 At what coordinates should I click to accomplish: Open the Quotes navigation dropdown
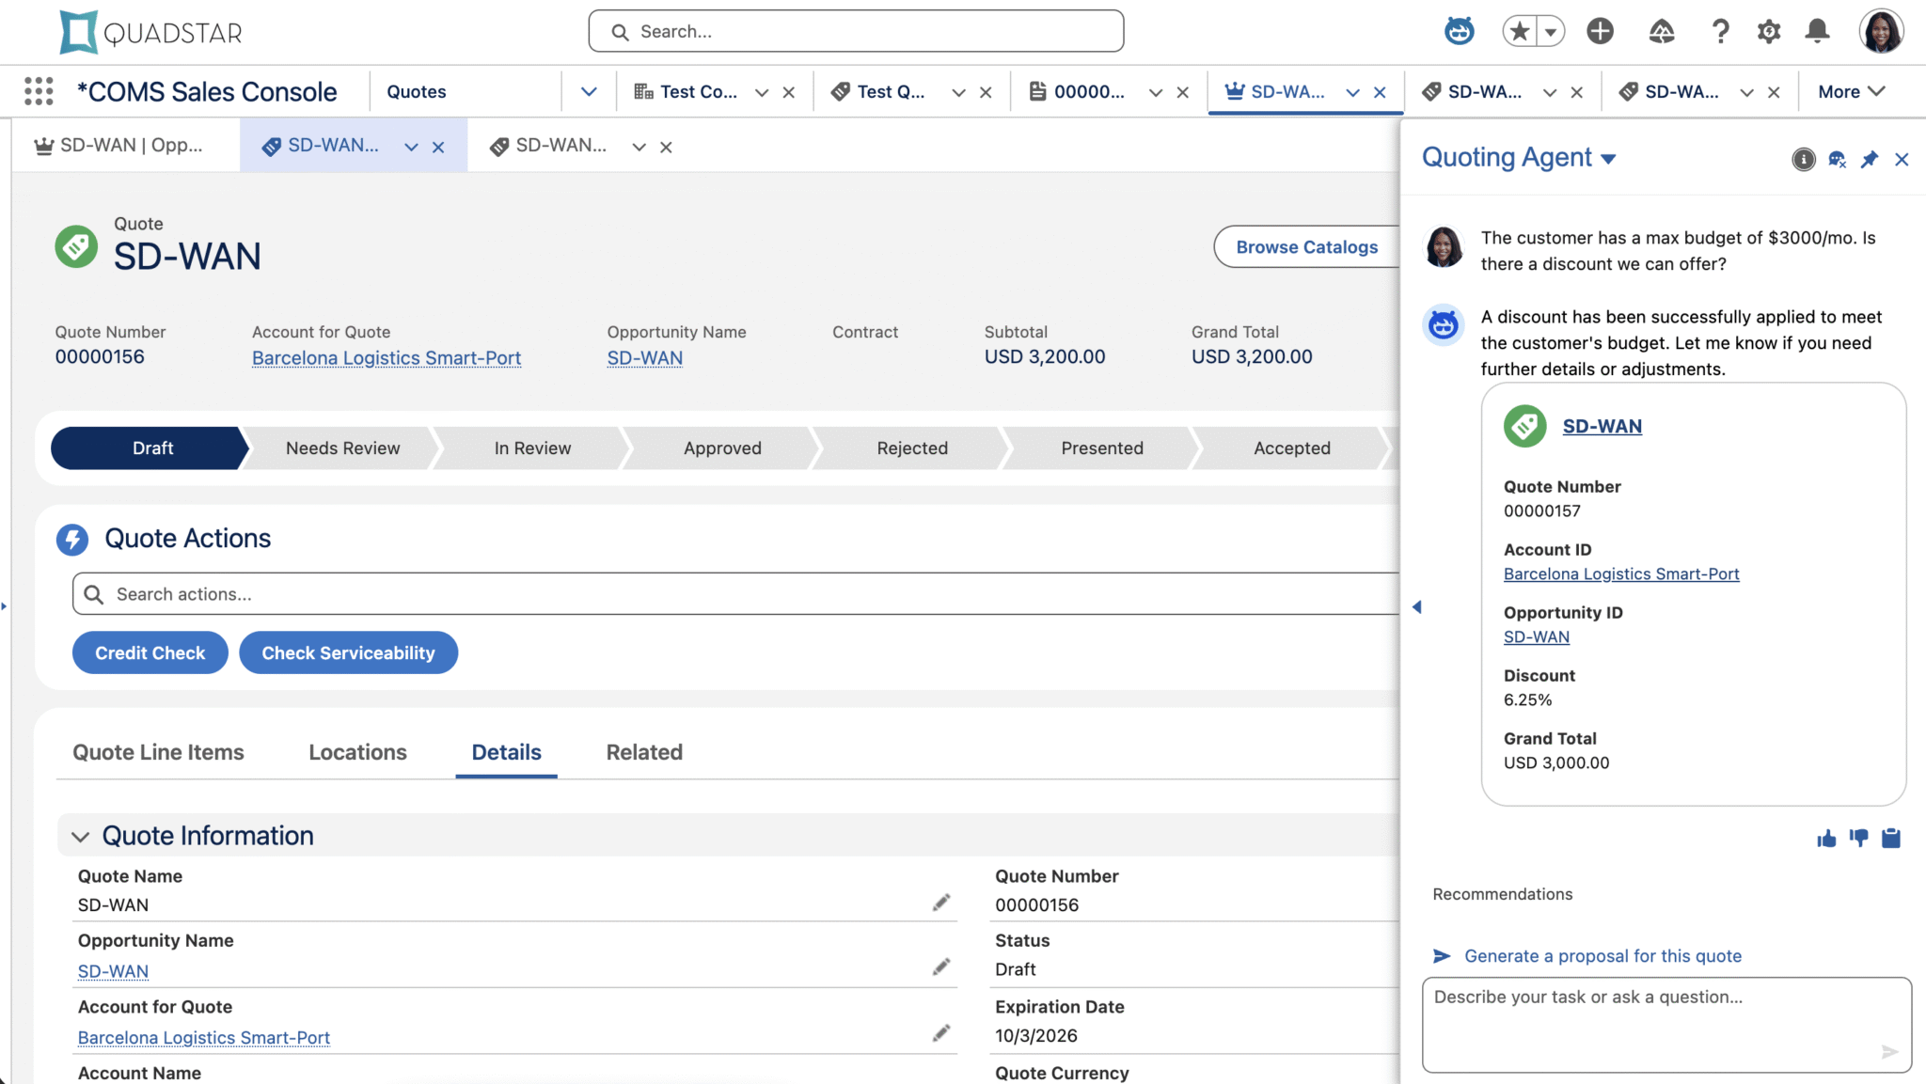pos(590,90)
